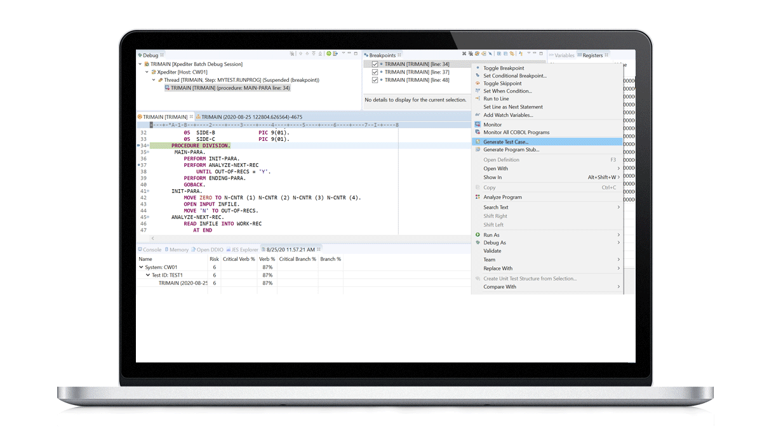Toggle the TRIMAIN line 37 breakpoint checkbox
The height and width of the screenshot is (438, 762).
[x=375, y=72]
